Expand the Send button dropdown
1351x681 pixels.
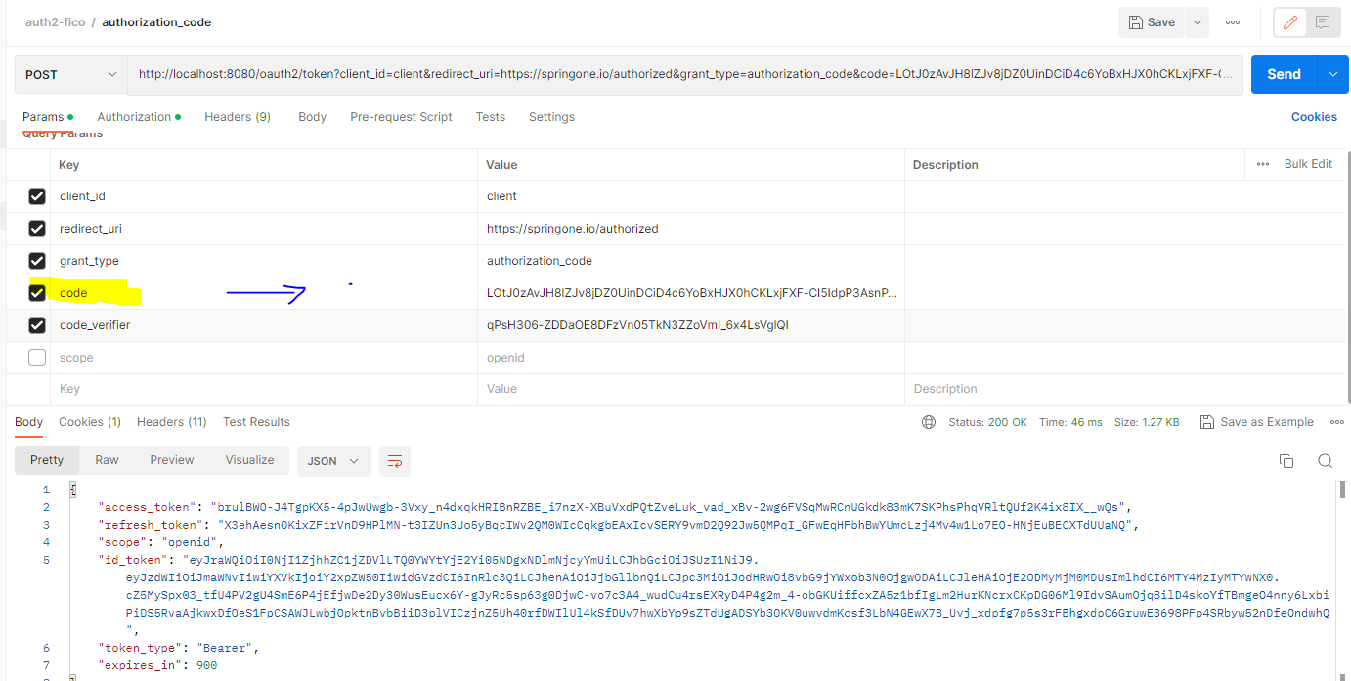click(1331, 73)
